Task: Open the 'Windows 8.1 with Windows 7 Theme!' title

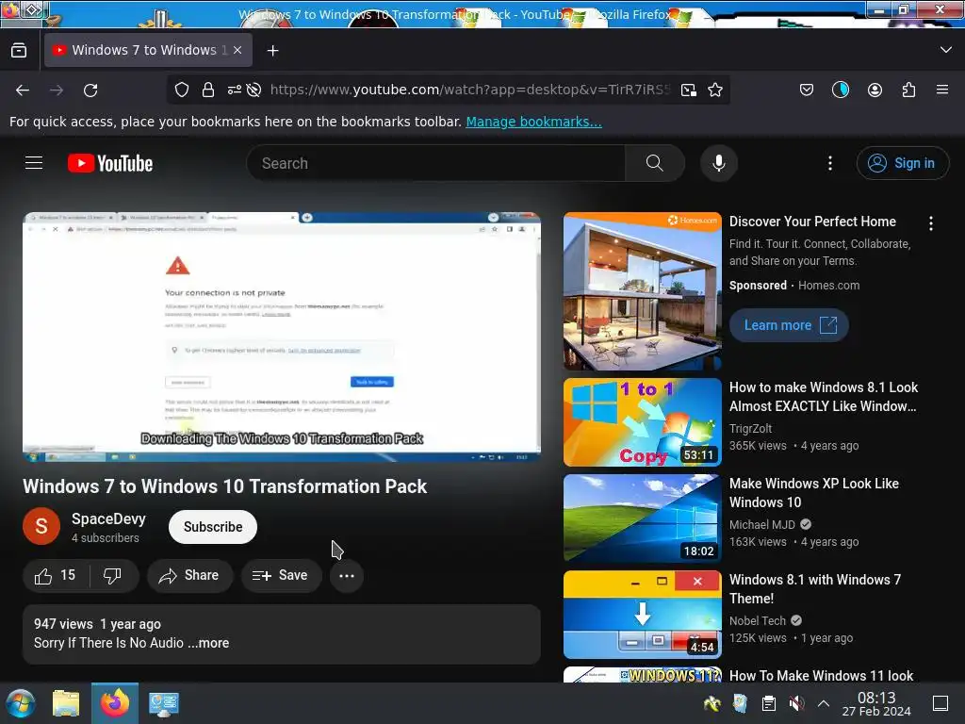Action: (815, 588)
